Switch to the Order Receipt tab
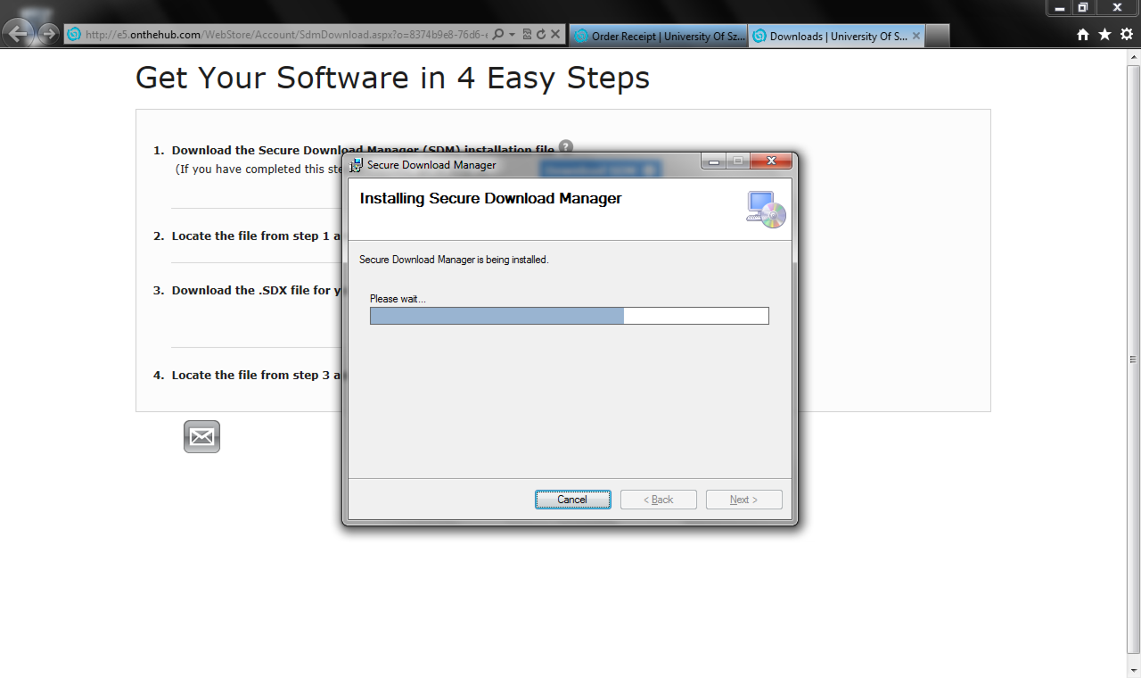 point(658,36)
